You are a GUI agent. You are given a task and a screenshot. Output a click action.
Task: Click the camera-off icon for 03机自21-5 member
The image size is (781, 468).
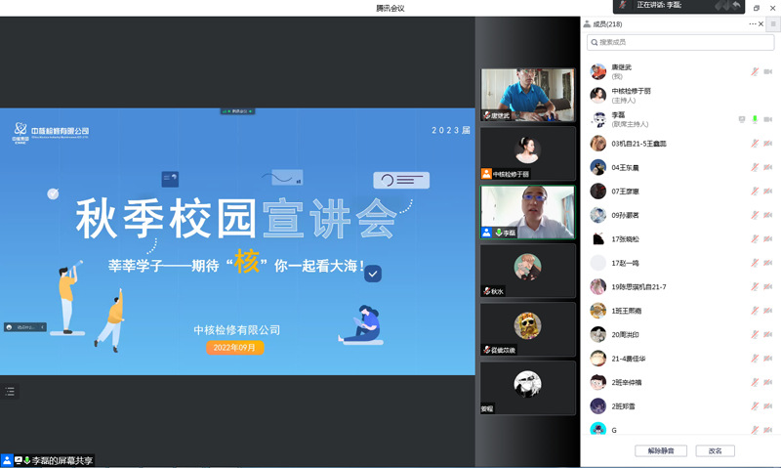click(x=768, y=143)
